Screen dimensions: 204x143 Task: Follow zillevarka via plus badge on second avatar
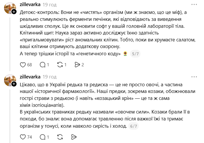(x=14, y=84)
